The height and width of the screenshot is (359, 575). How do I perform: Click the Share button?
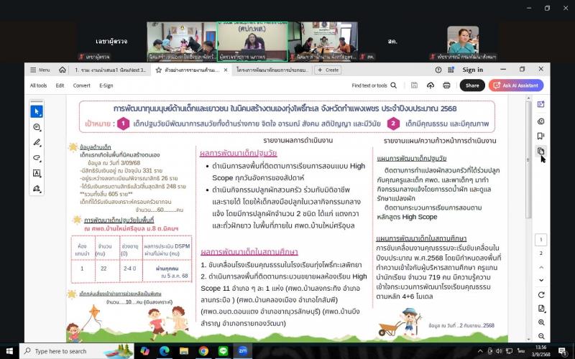(x=472, y=85)
